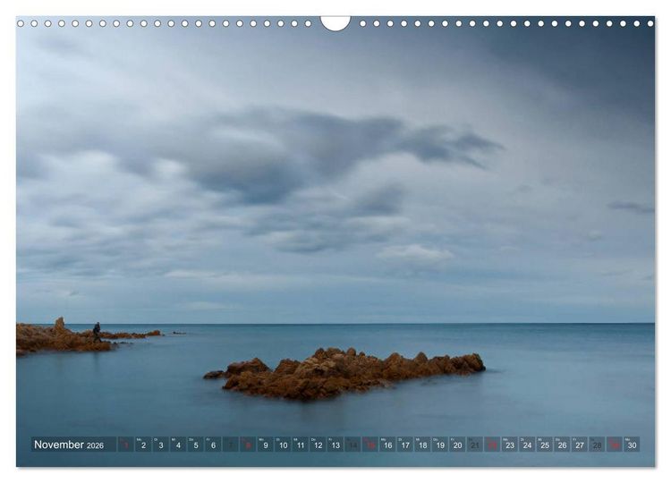Viewport: 671px width, 483px height.
Task: Select the red Sunday day 1 cell
Action: (126, 444)
